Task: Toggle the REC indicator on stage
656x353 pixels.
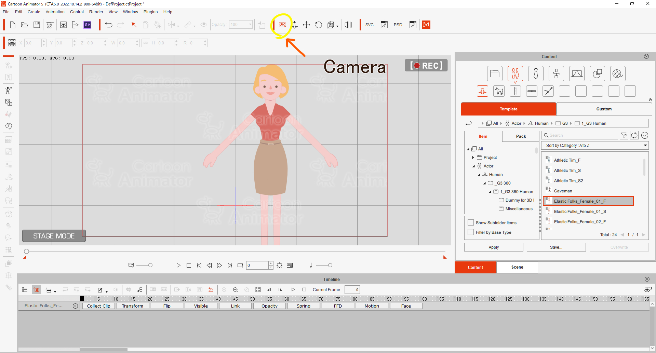Action: pos(426,65)
